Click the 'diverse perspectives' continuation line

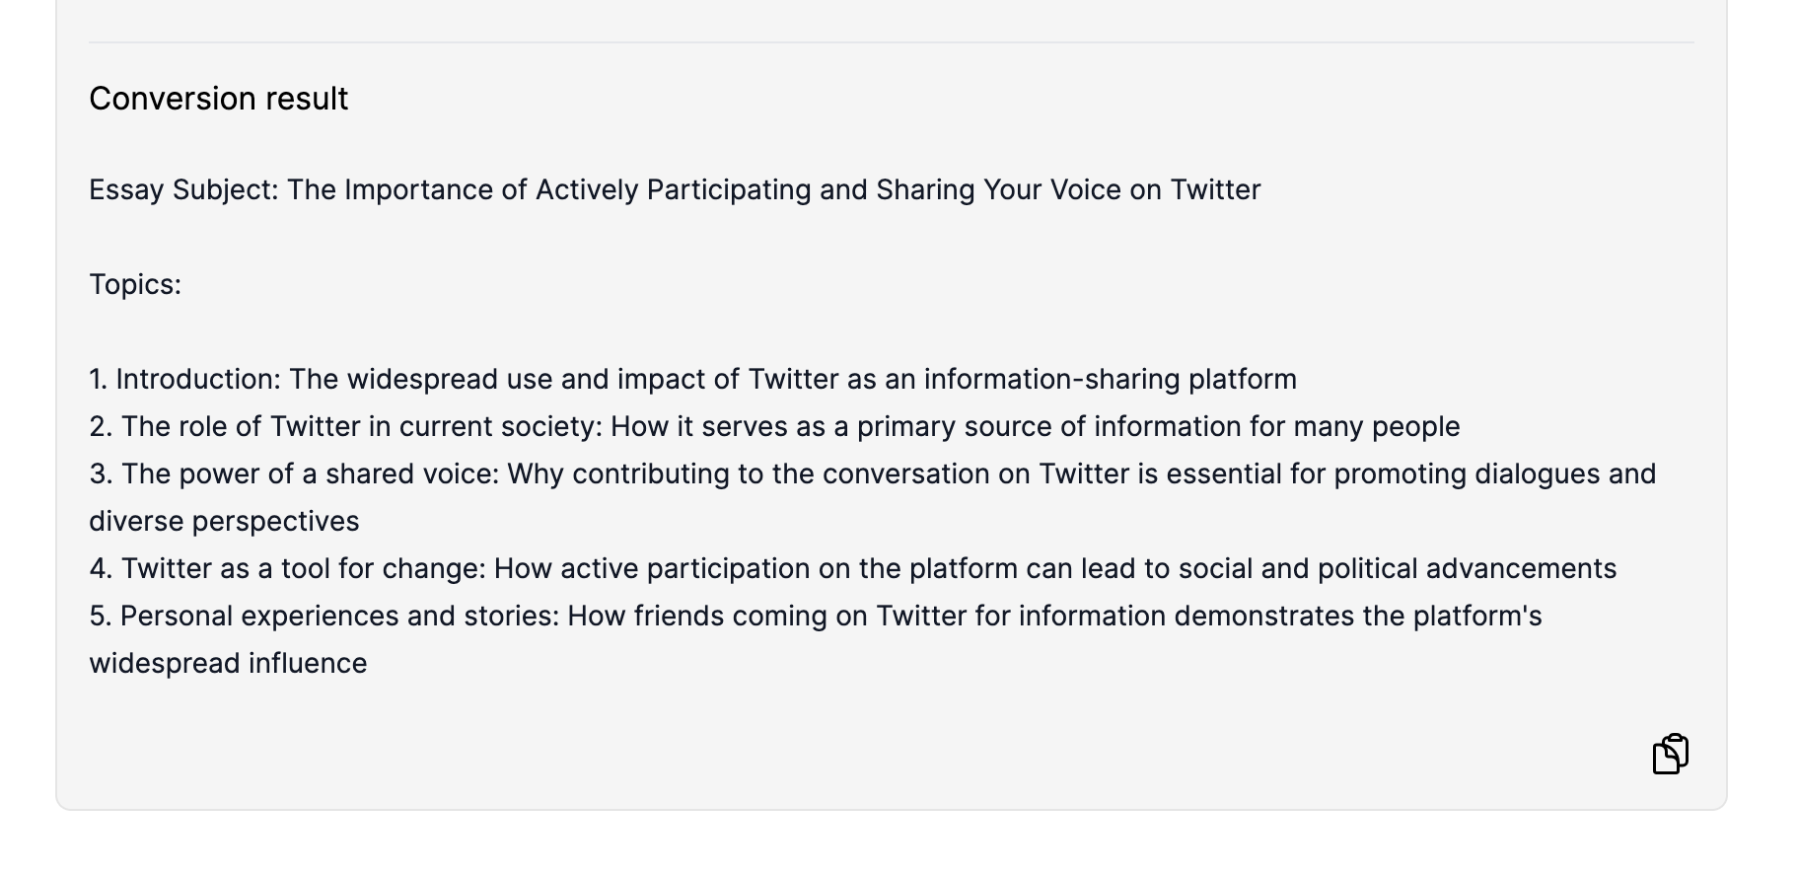pyautogui.click(x=224, y=521)
